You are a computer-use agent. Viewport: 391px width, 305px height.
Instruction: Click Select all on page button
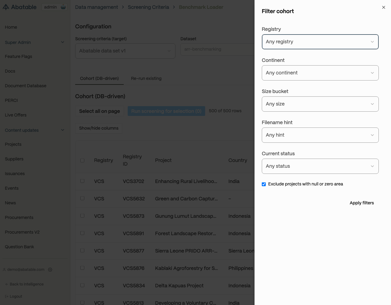(100, 111)
